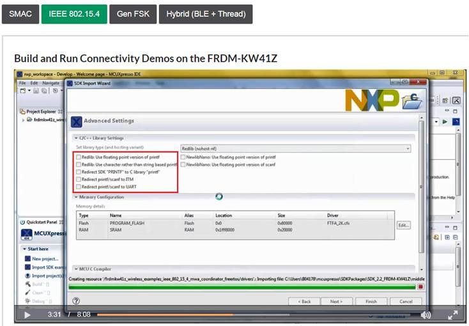Open the SMAC tab
Viewport: 469px width, 326px height.
coord(20,14)
